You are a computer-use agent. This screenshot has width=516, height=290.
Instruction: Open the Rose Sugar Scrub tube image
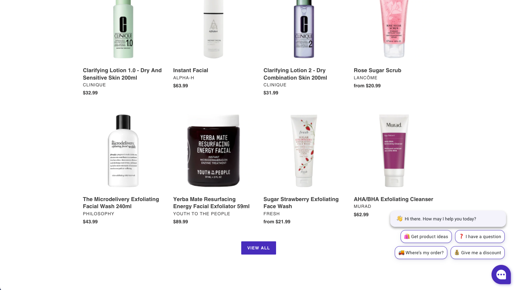click(394, 29)
